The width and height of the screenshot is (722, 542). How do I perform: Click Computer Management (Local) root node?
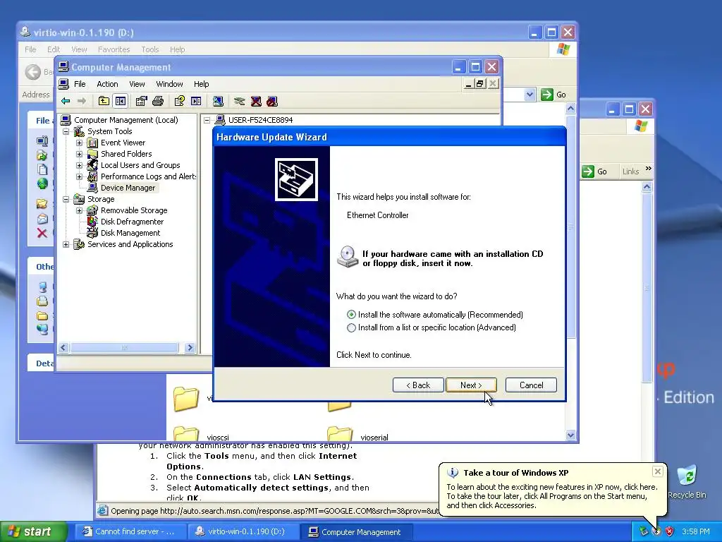coord(126,120)
